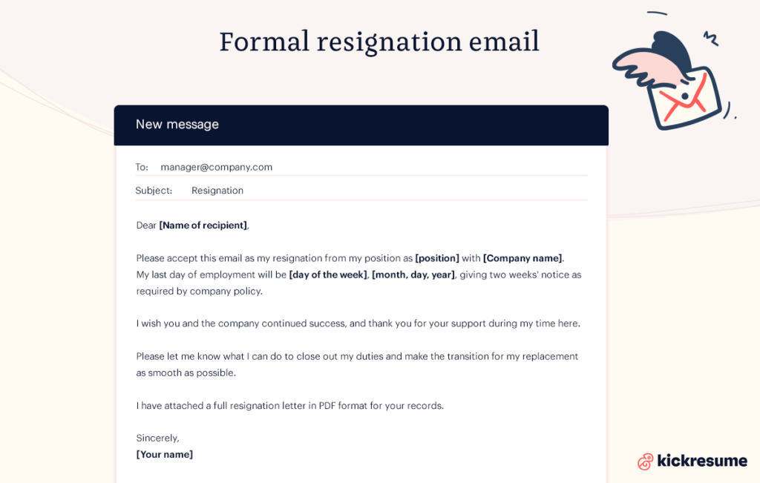Click the kickresume brand wordmark

pyautogui.click(x=702, y=460)
